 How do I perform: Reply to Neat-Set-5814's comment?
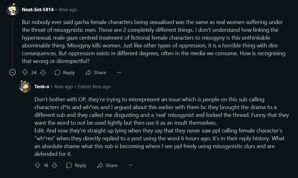point(65,72)
